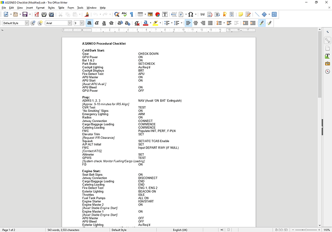Align text right

point(203,23)
